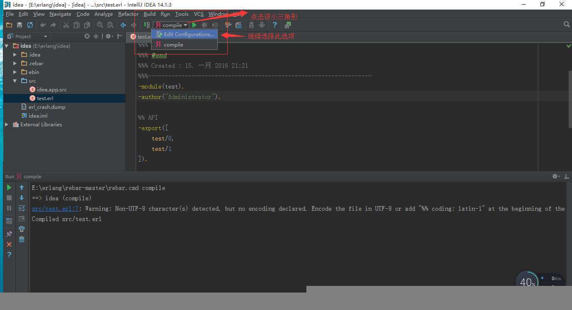Open the src/test.erl:7 warning link
This screenshot has width=572, height=310.
55,209
